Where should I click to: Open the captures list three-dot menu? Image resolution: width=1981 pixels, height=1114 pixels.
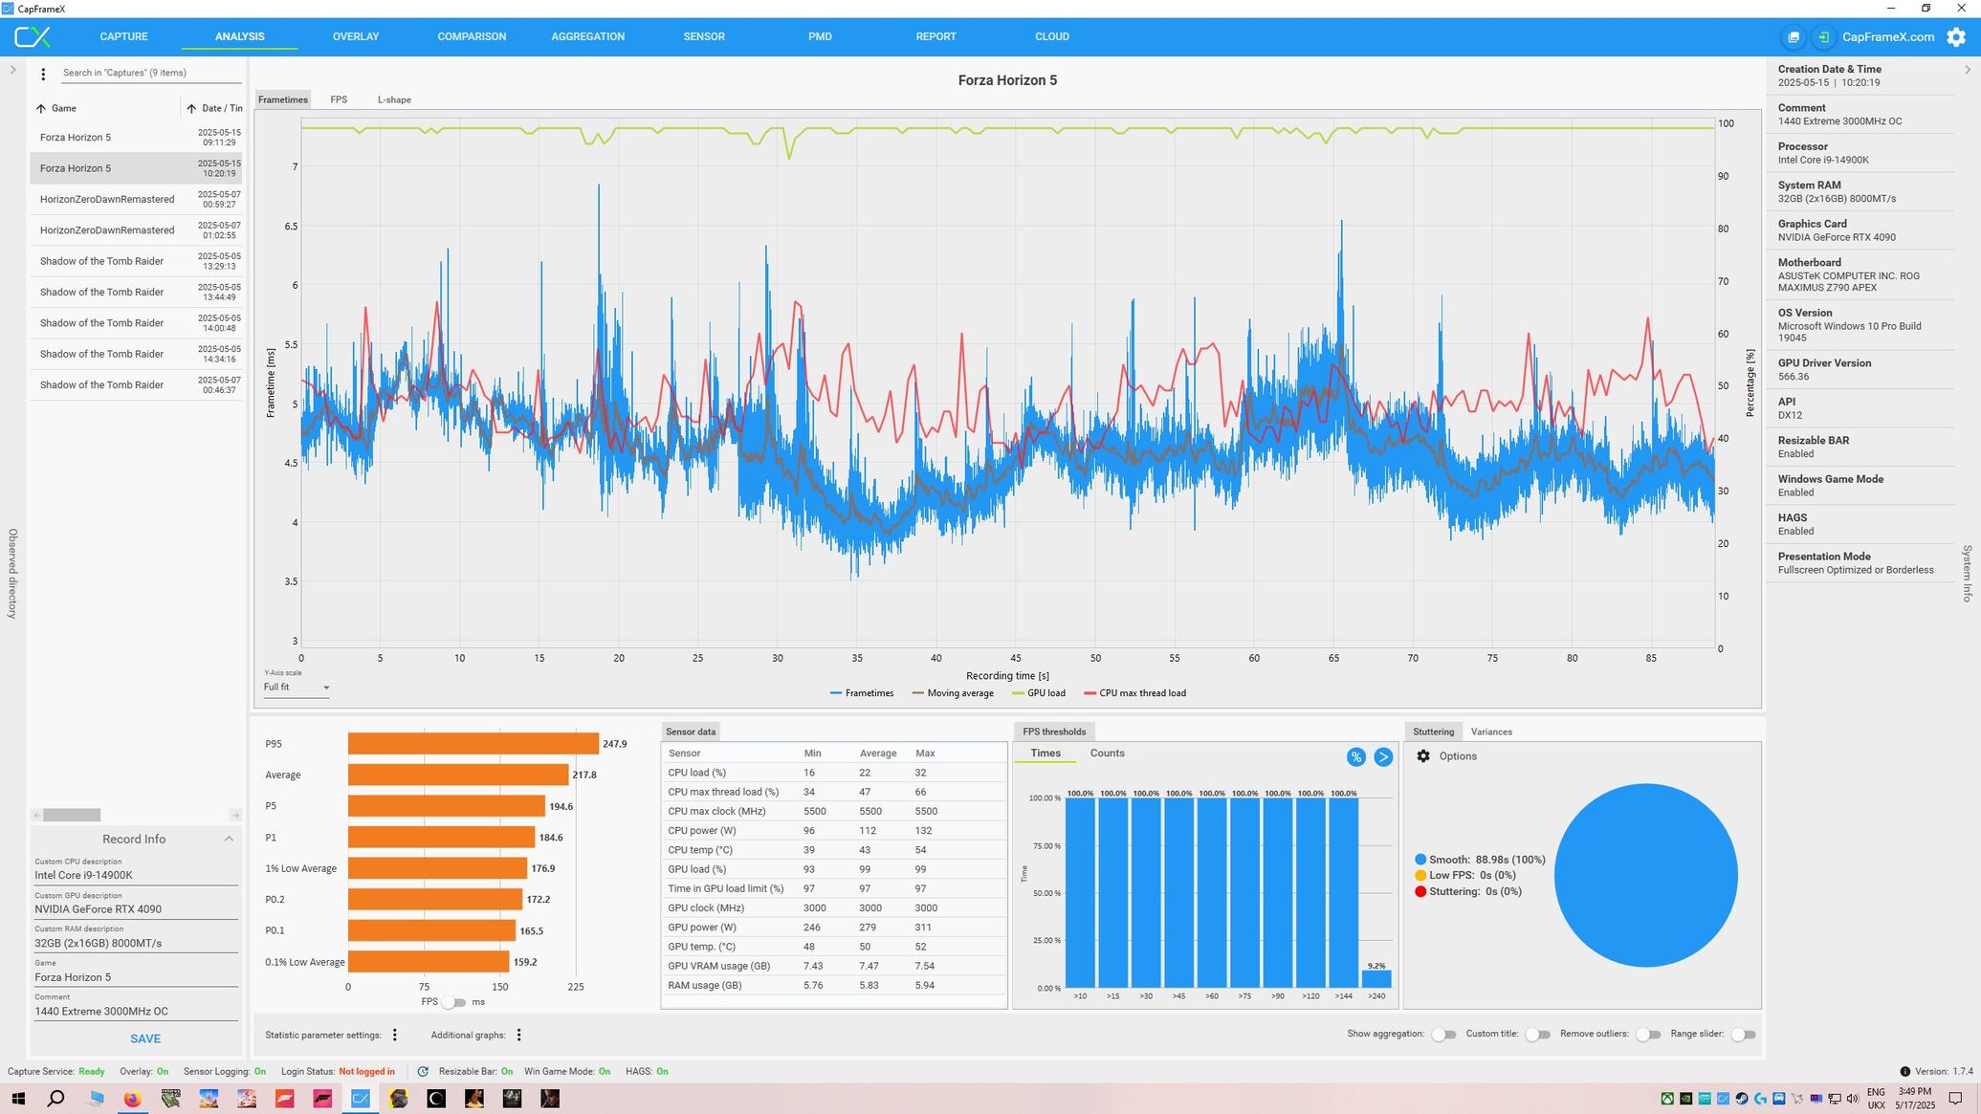click(x=43, y=74)
